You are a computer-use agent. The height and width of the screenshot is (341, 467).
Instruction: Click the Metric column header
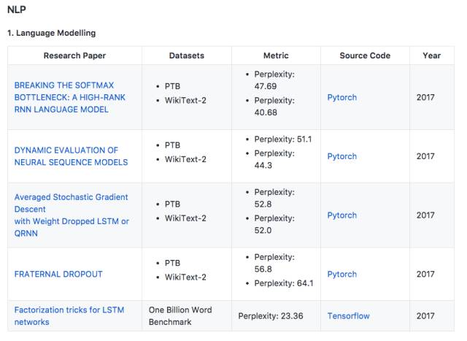point(276,55)
